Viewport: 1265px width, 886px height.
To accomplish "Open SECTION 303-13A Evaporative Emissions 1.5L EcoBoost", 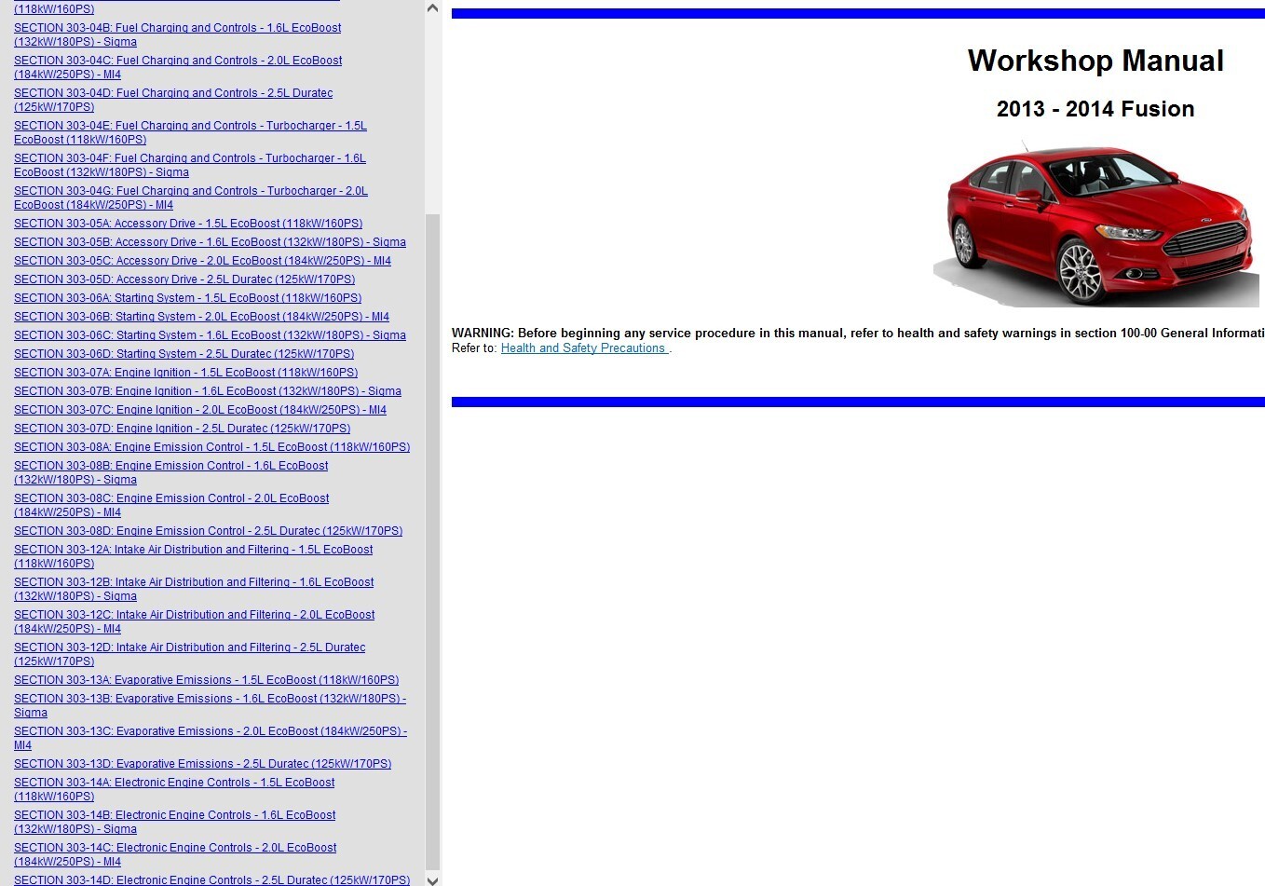I will tap(206, 680).
